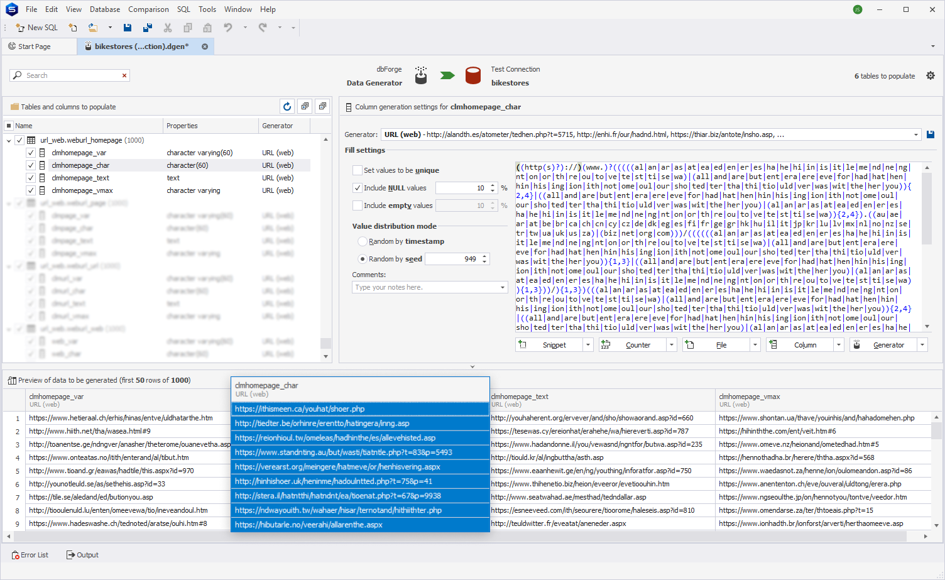This screenshot has height=580, width=945.
Task: Toggle the Include NULL values checkbox
Action: point(358,188)
